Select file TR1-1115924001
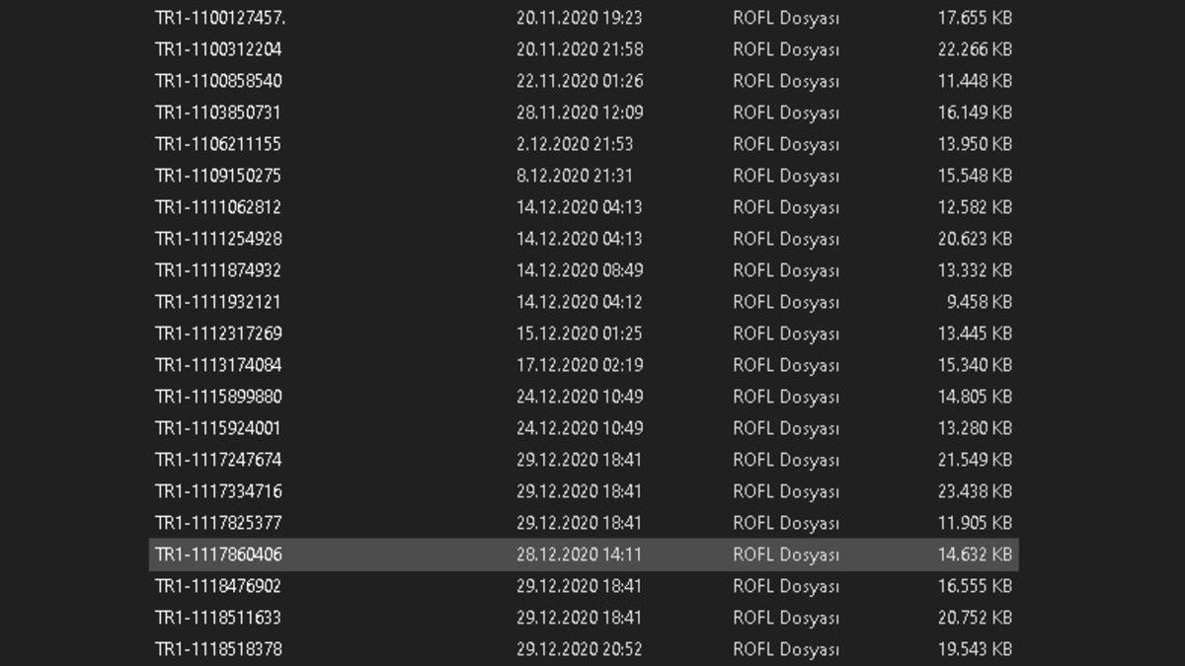1185x666 pixels. (583, 428)
